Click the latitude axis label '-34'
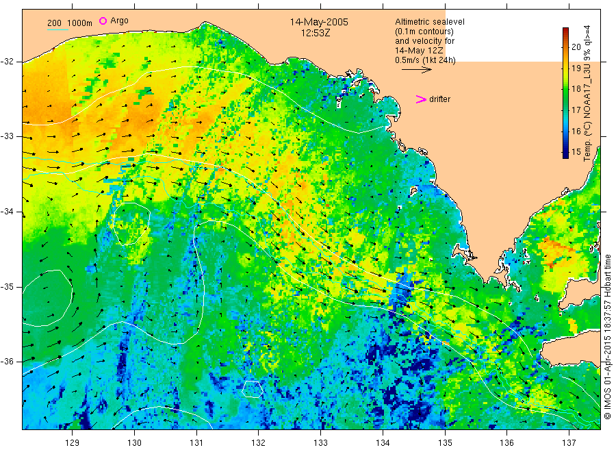616x452 pixels. click(7, 212)
